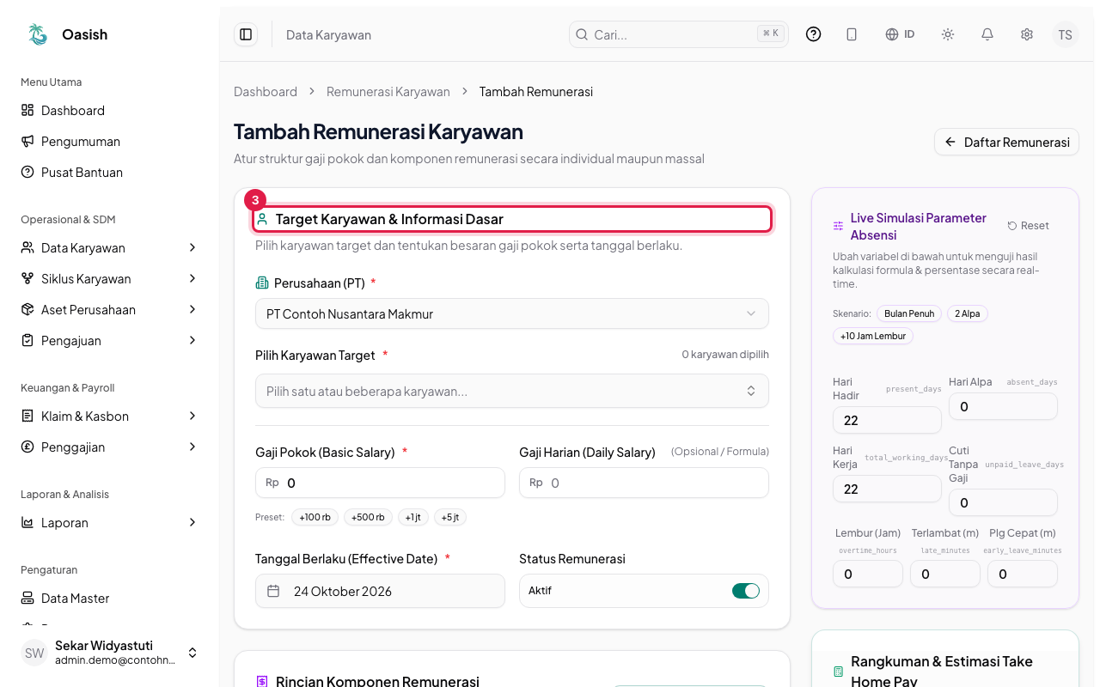The height and width of the screenshot is (687, 1100).
Task: Click the Data Karyawan people icon
Action: click(27, 247)
